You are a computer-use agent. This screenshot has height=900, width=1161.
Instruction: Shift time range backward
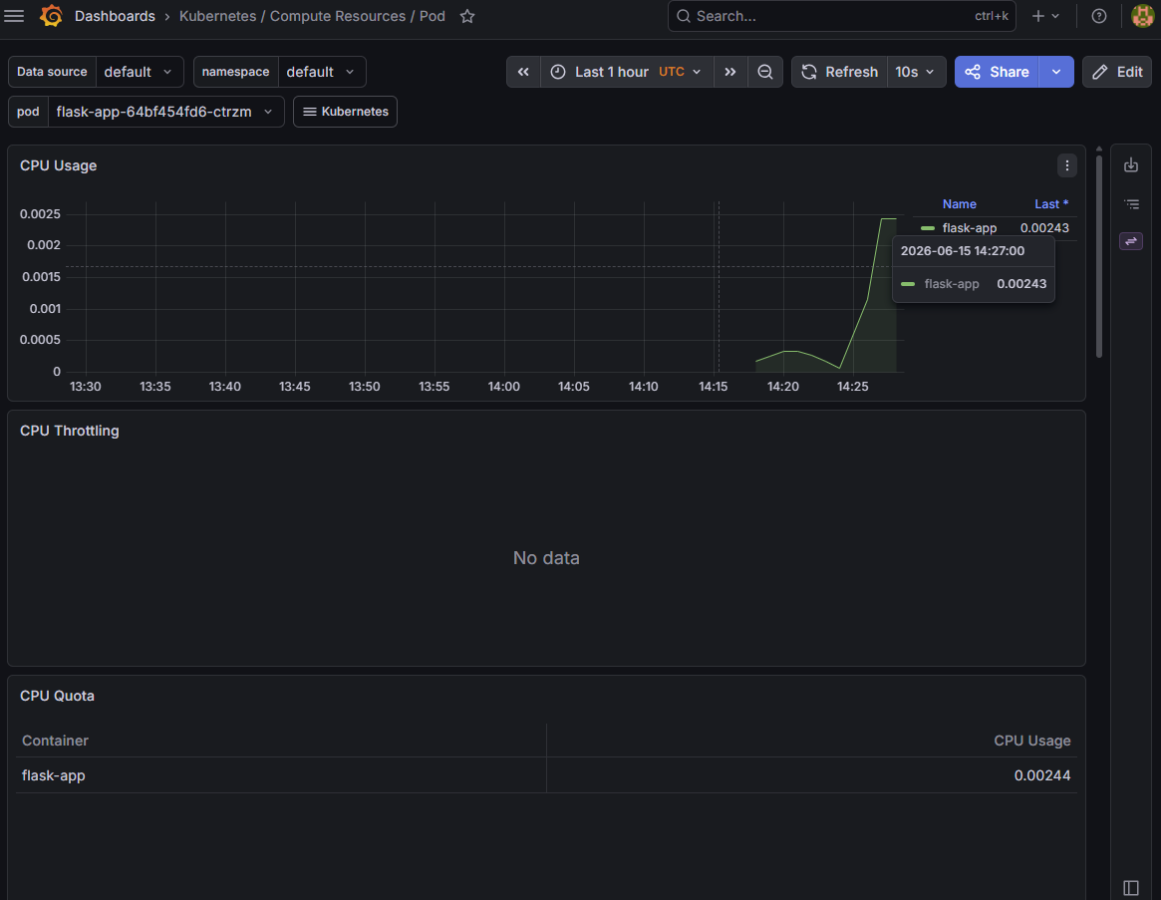523,72
